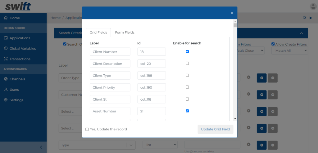
Task: Click the user profile avatar icon
Action: point(313,6)
